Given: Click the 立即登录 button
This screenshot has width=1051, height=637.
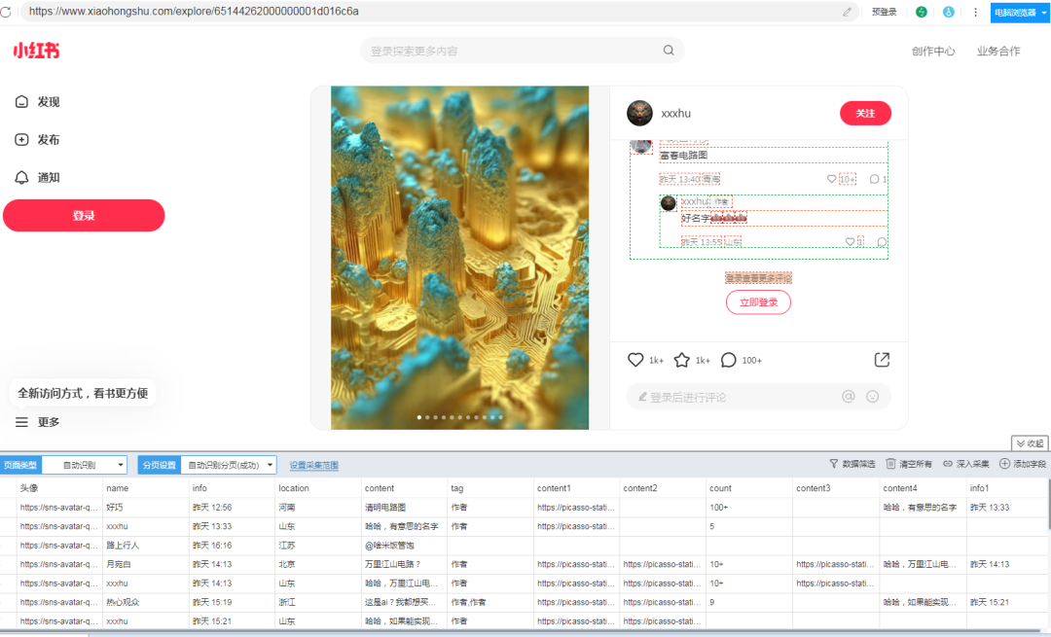Looking at the screenshot, I should point(758,302).
